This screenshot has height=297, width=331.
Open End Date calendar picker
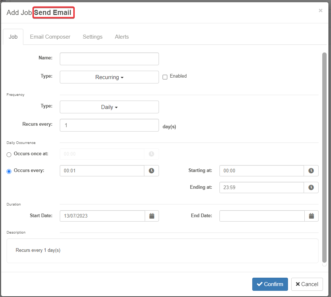pos(311,216)
